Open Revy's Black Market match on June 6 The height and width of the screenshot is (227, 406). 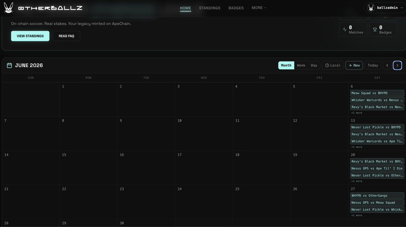coord(377,107)
